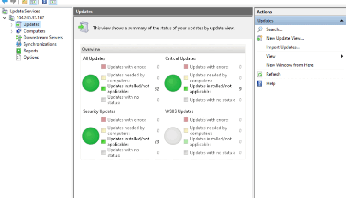346x198 pixels.
Task: Open Synchronizations node in the tree
Action: [x=40, y=44]
